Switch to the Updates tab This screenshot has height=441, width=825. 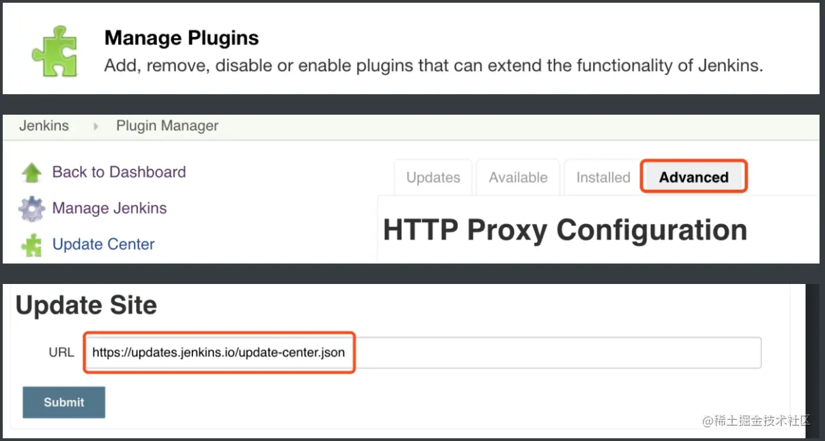tap(433, 177)
